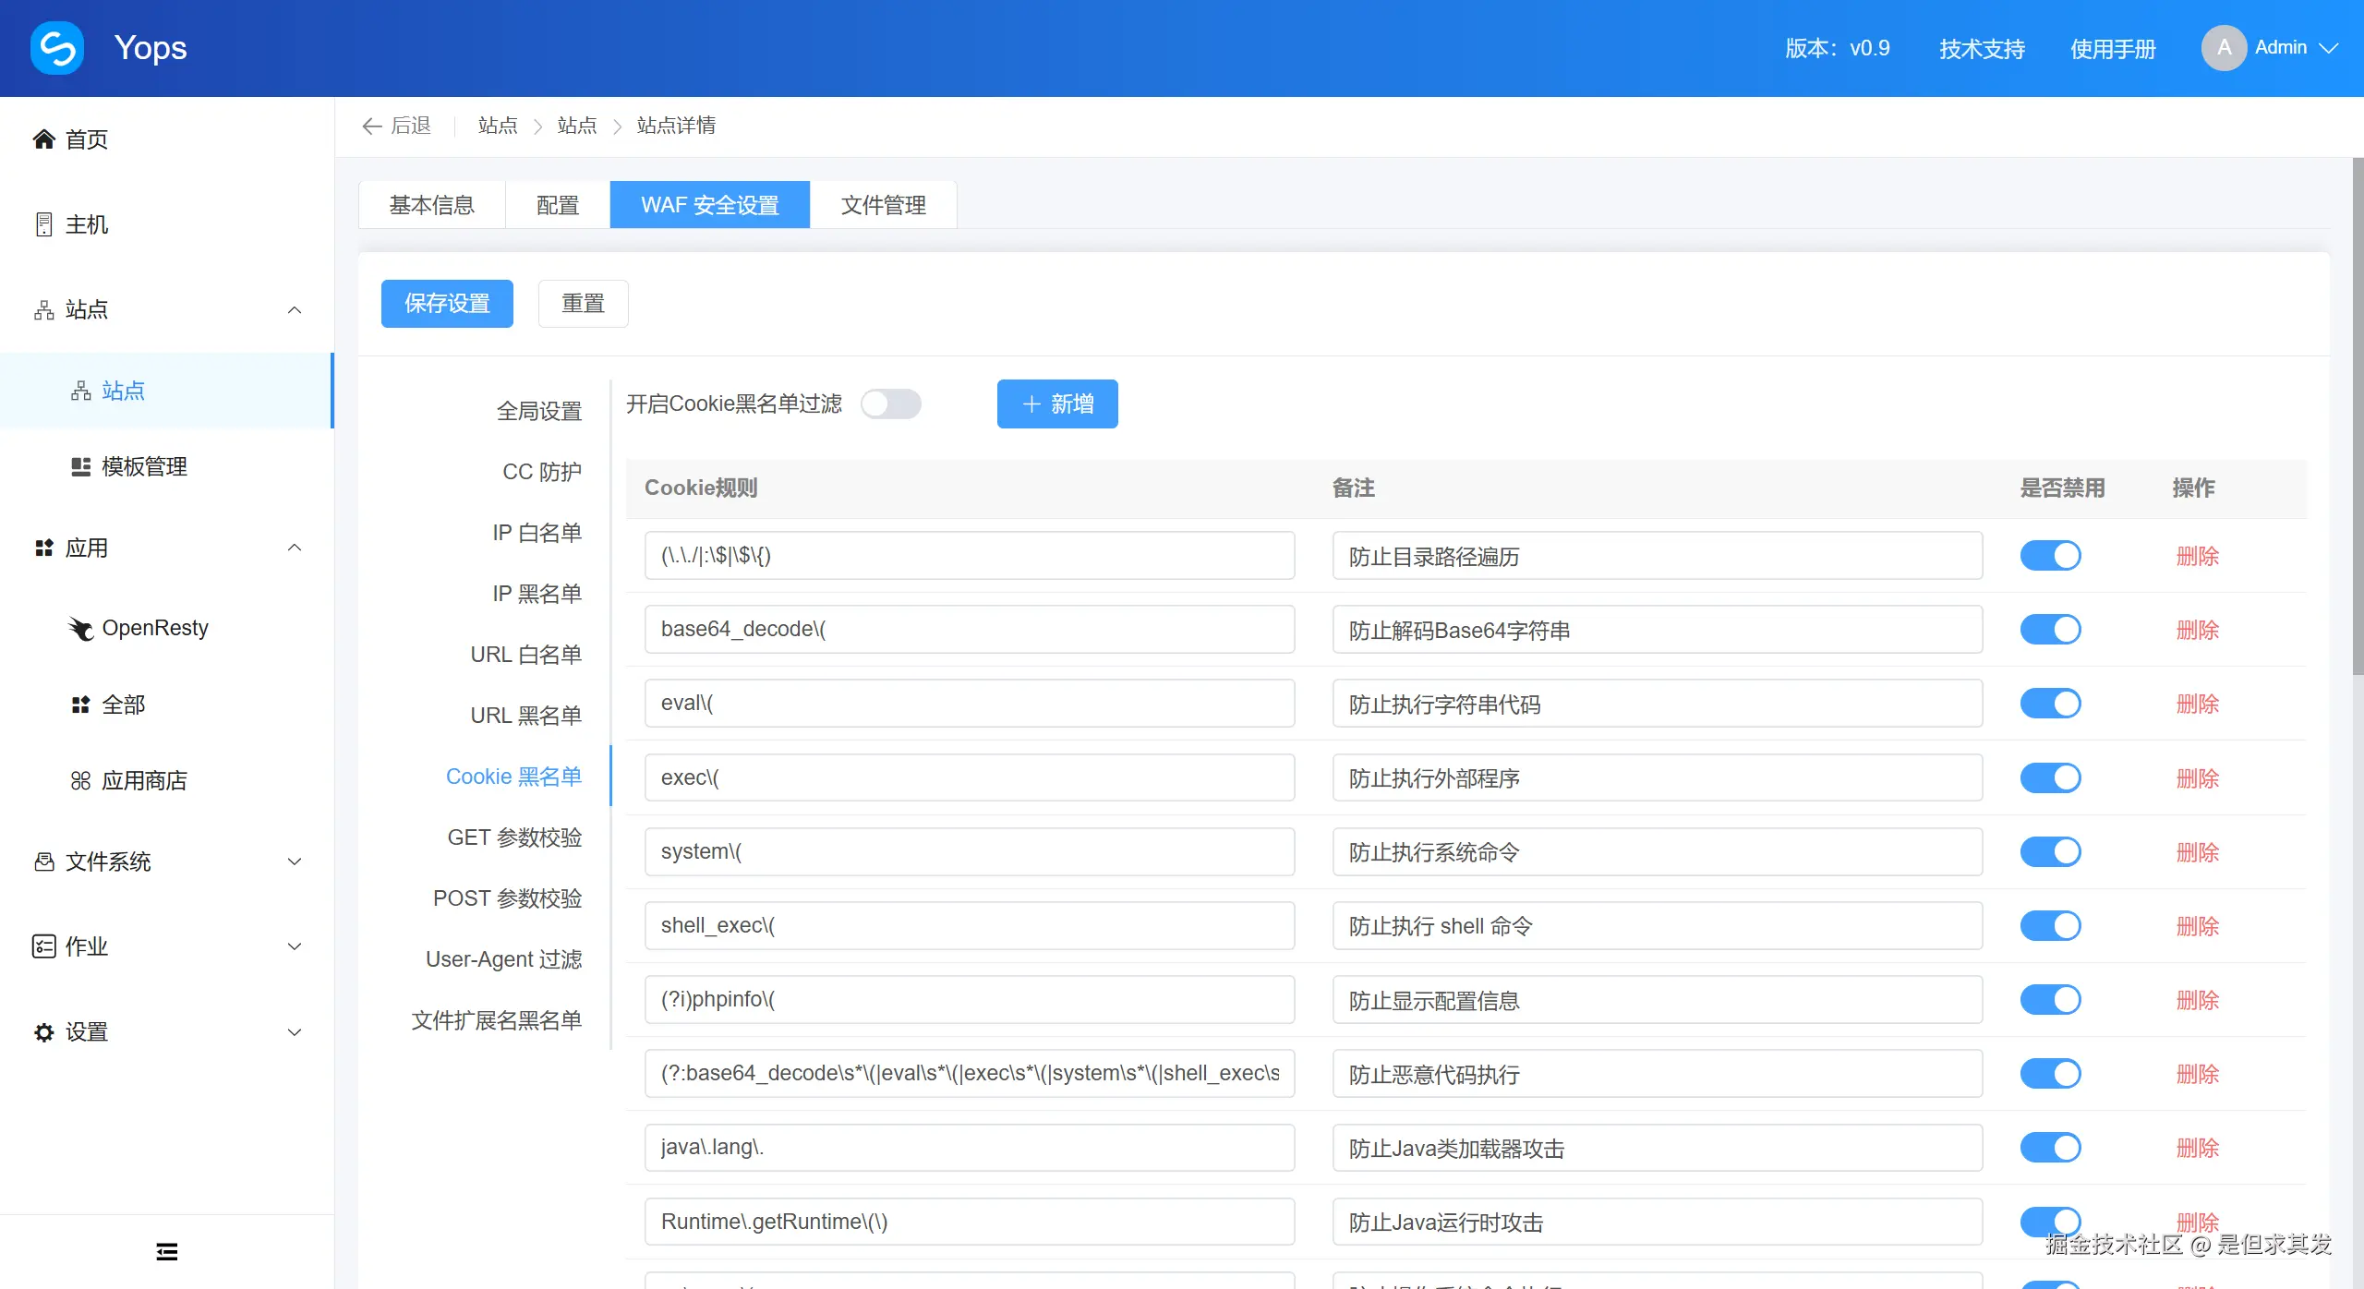
Task: Toggle the disable switch for the java\.lang\. rule
Action: coord(2050,1148)
